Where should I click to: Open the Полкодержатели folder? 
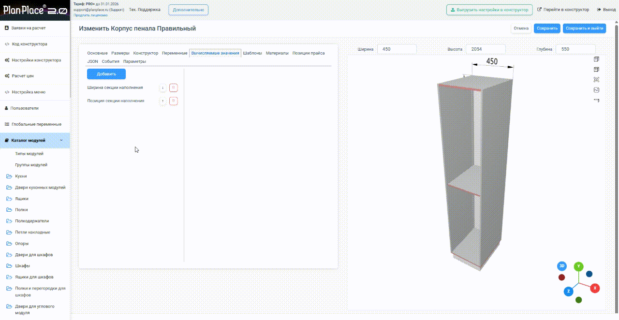point(31,221)
